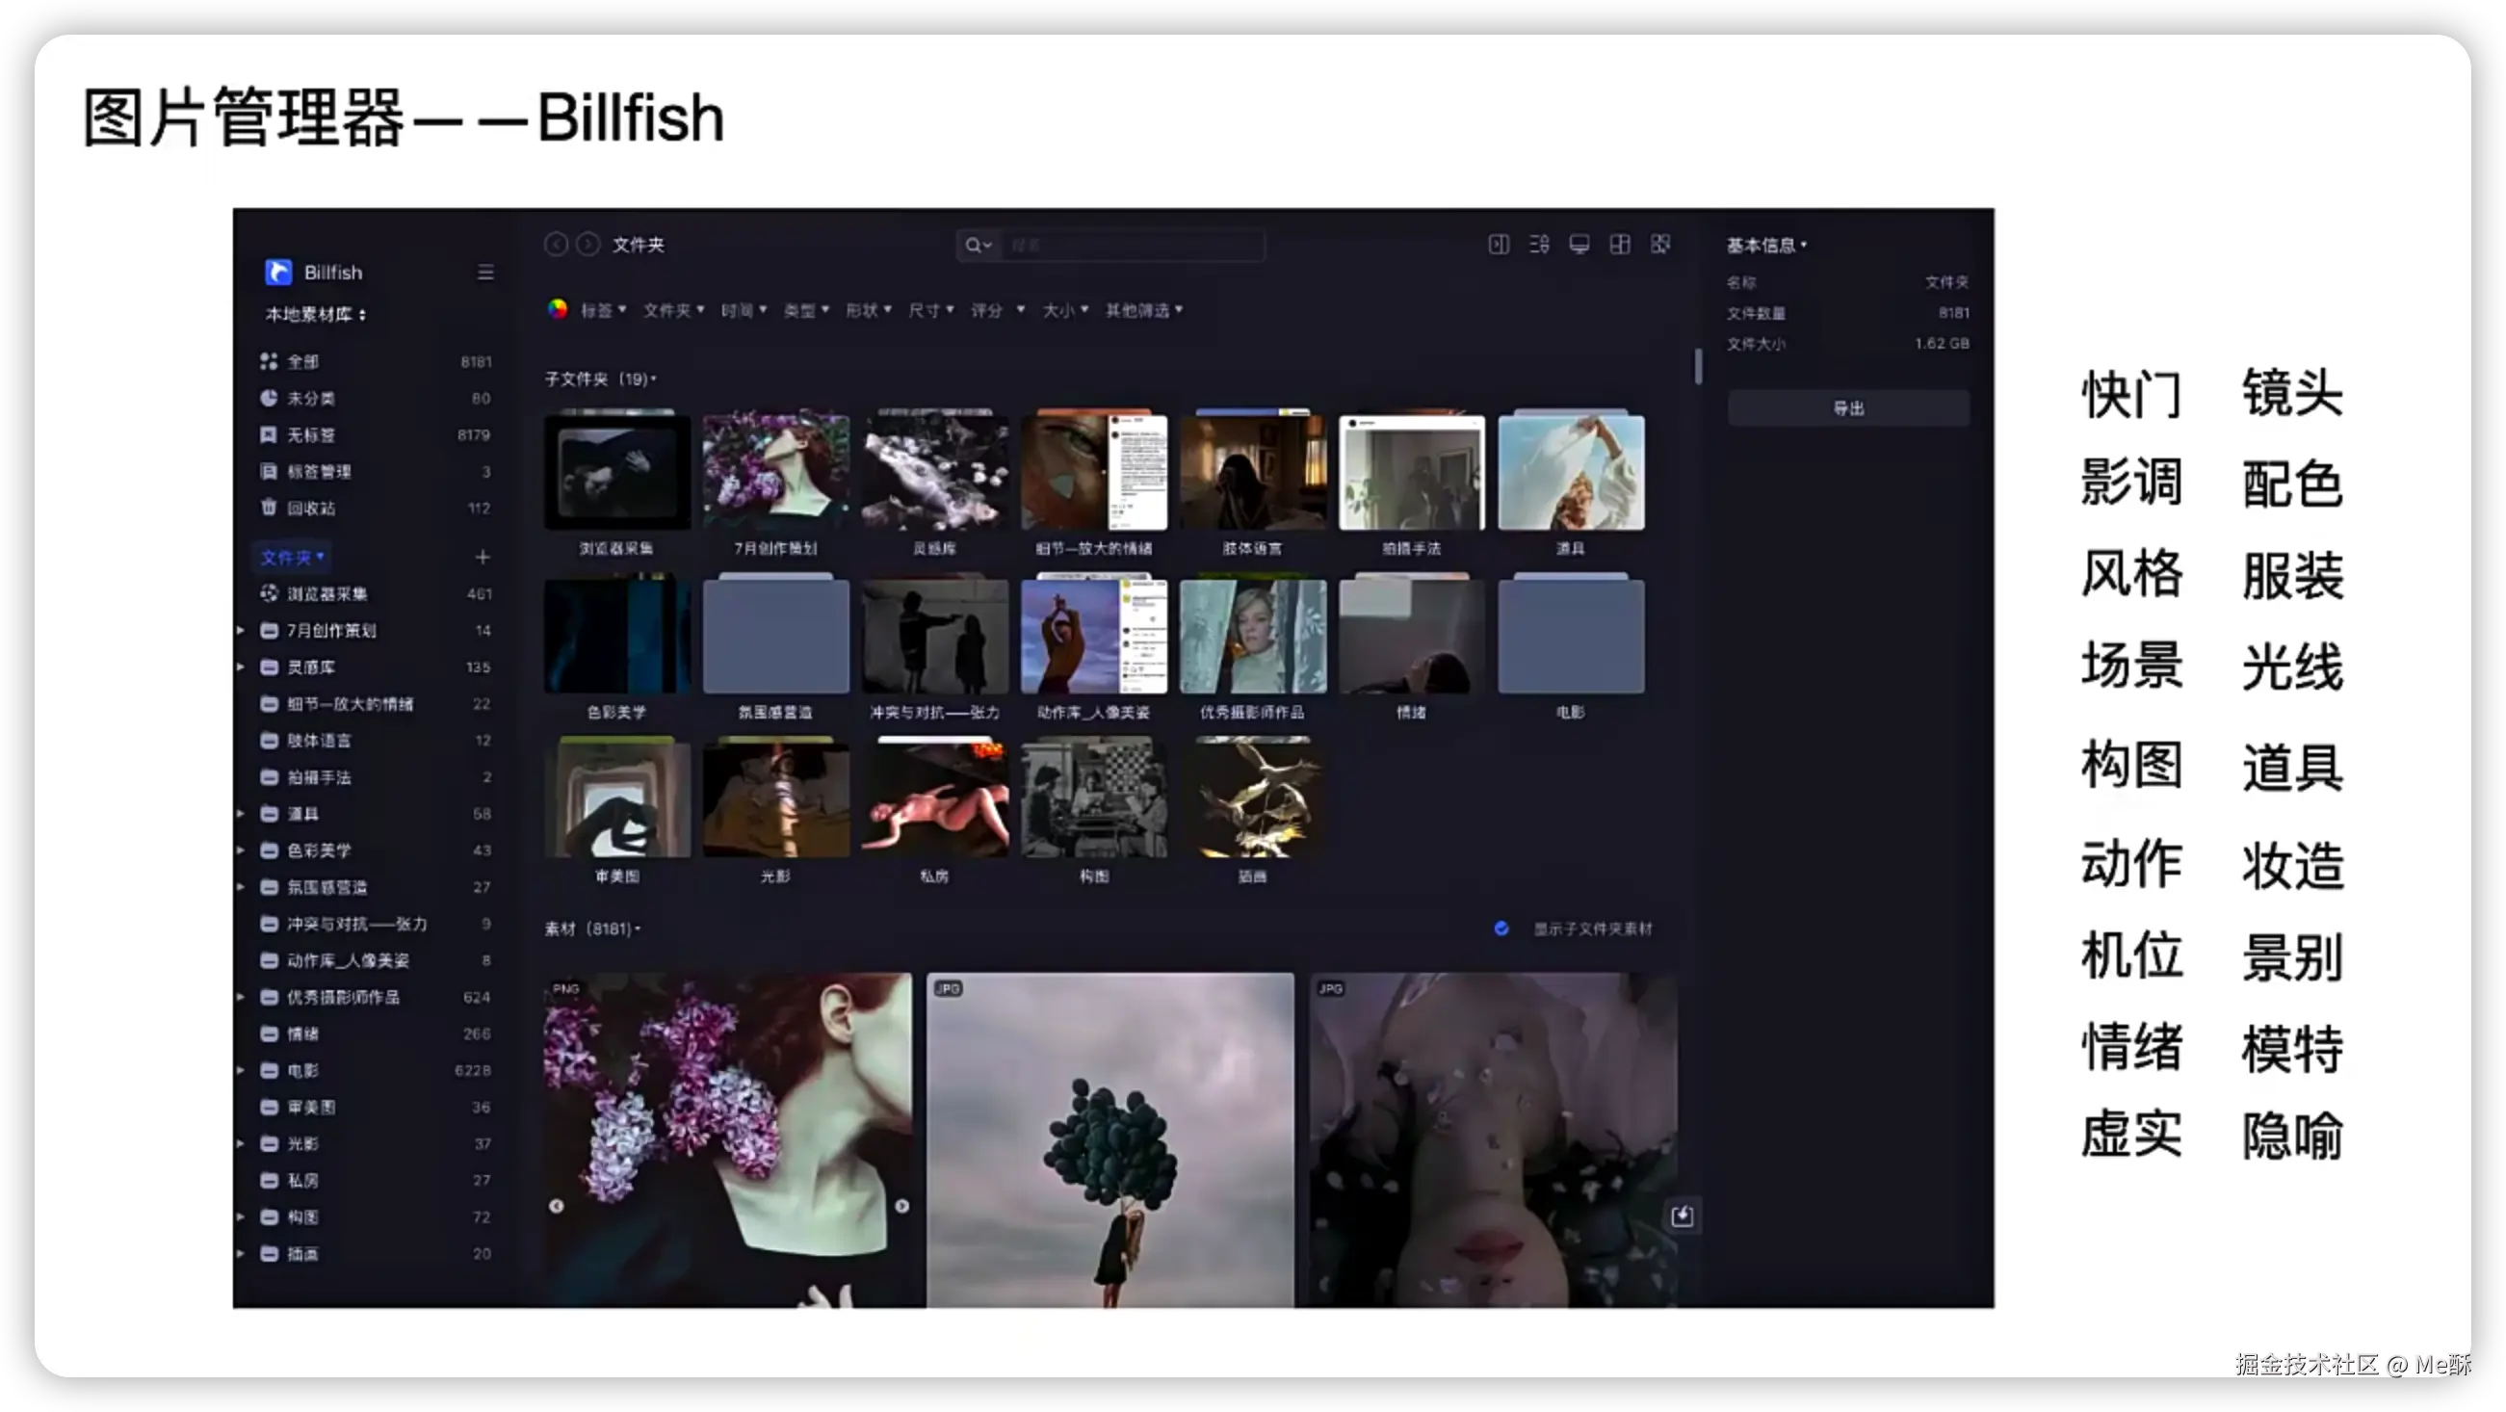Select 标签管理 in the sidebar
Screen dimensions: 2506x1412
318,472
